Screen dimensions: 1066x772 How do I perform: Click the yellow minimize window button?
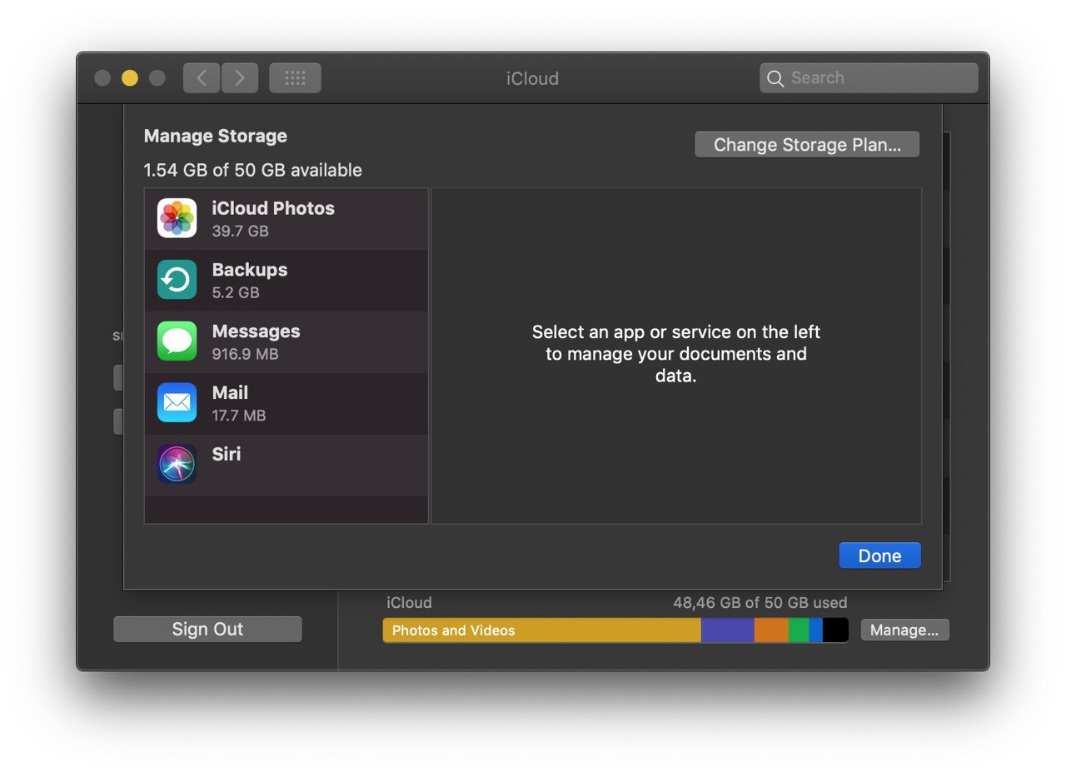coord(130,78)
